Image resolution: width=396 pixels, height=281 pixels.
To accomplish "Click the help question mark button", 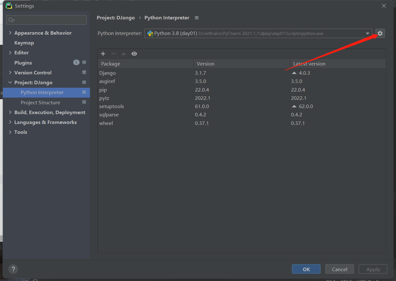I will tap(13, 269).
